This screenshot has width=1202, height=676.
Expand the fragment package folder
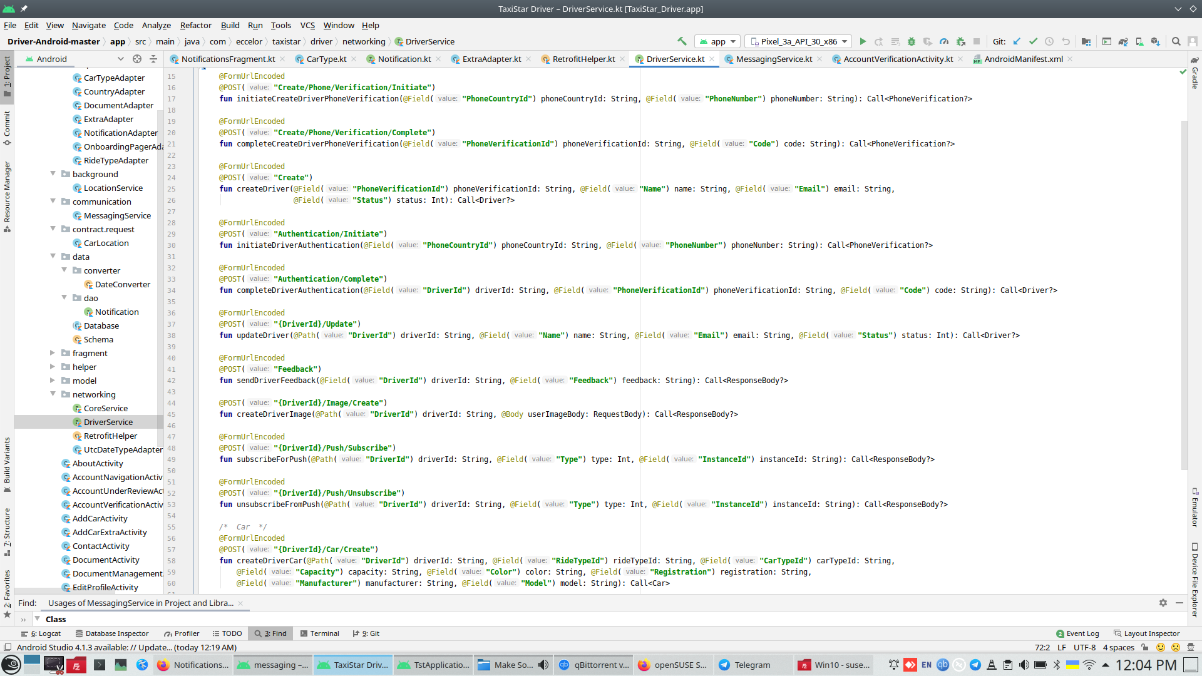click(x=53, y=353)
